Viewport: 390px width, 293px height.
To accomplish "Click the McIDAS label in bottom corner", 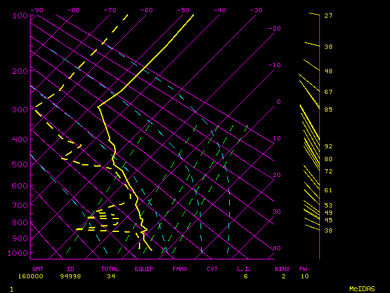I will click(362, 288).
